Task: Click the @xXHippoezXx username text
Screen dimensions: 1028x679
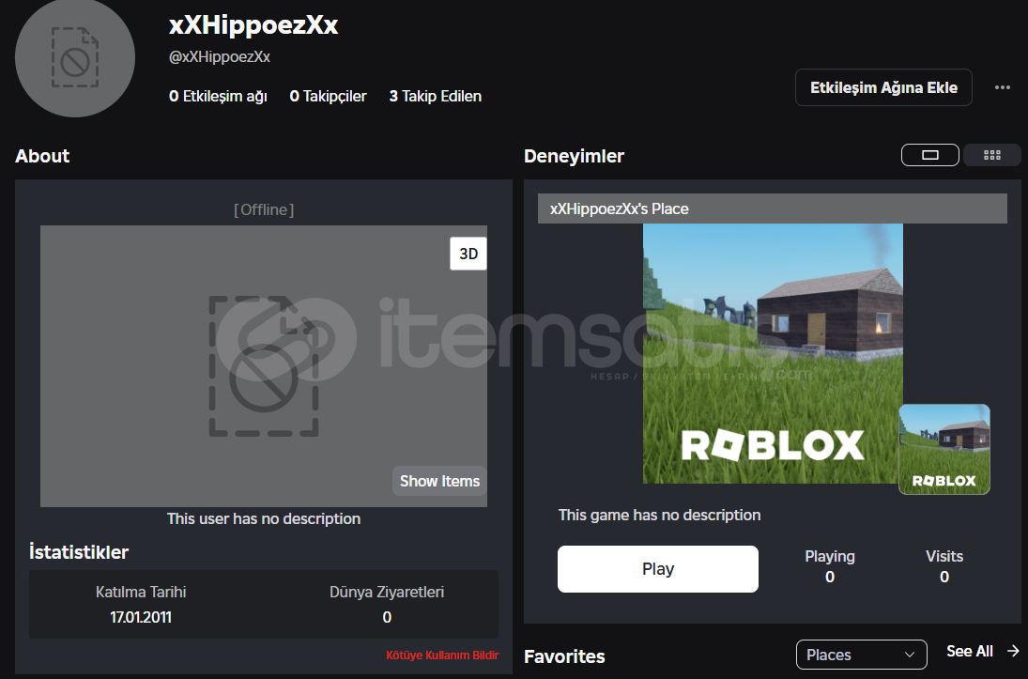Action: click(x=220, y=57)
